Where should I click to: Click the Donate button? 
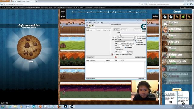177,89
